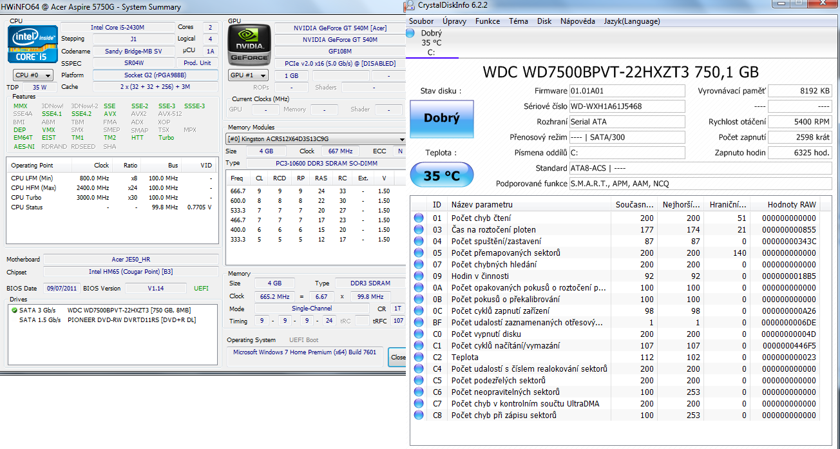Open the Funkce menu
The width and height of the screenshot is (840, 449).
(488, 21)
